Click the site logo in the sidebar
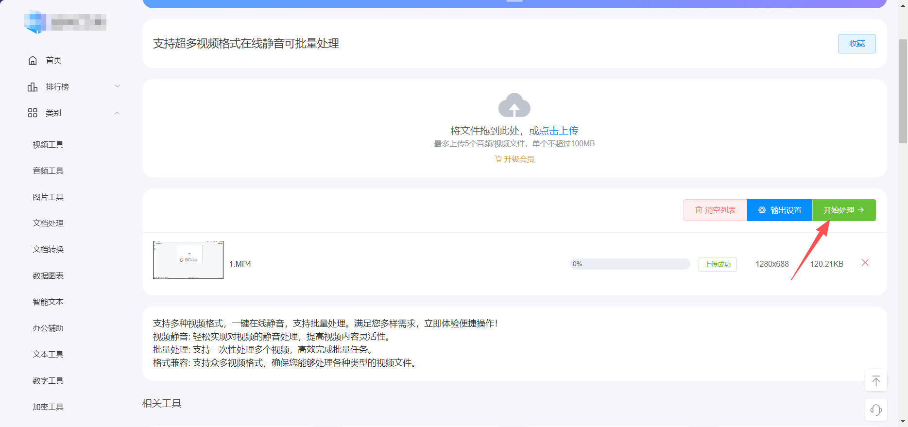The image size is (908, 427). click(65, 22)
